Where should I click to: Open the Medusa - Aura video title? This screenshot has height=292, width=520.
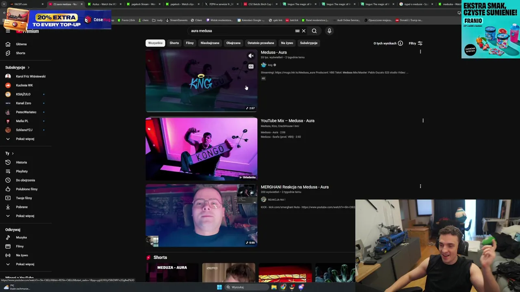coord(274,52)
